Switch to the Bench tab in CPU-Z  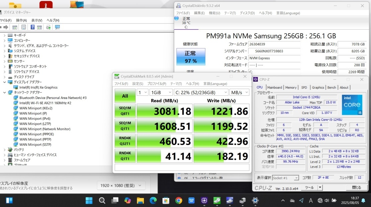332,87
